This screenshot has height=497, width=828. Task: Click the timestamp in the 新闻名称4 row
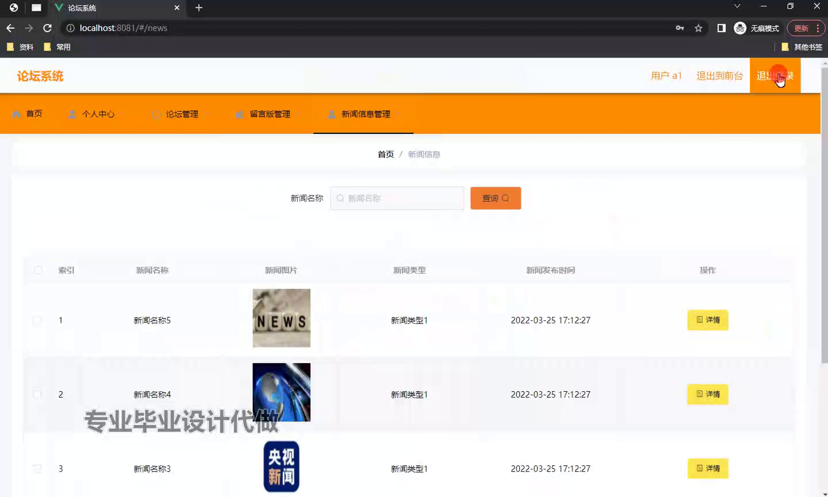pyautogui.click(x=551, y=395)
